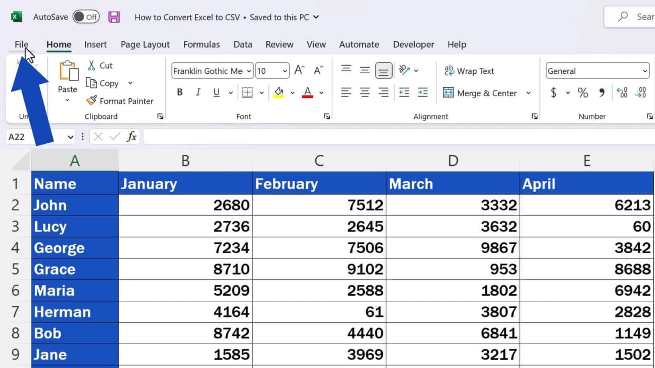
Task: Center-align the cell contents
Action: pyautogui.click(x=364, y=92)
